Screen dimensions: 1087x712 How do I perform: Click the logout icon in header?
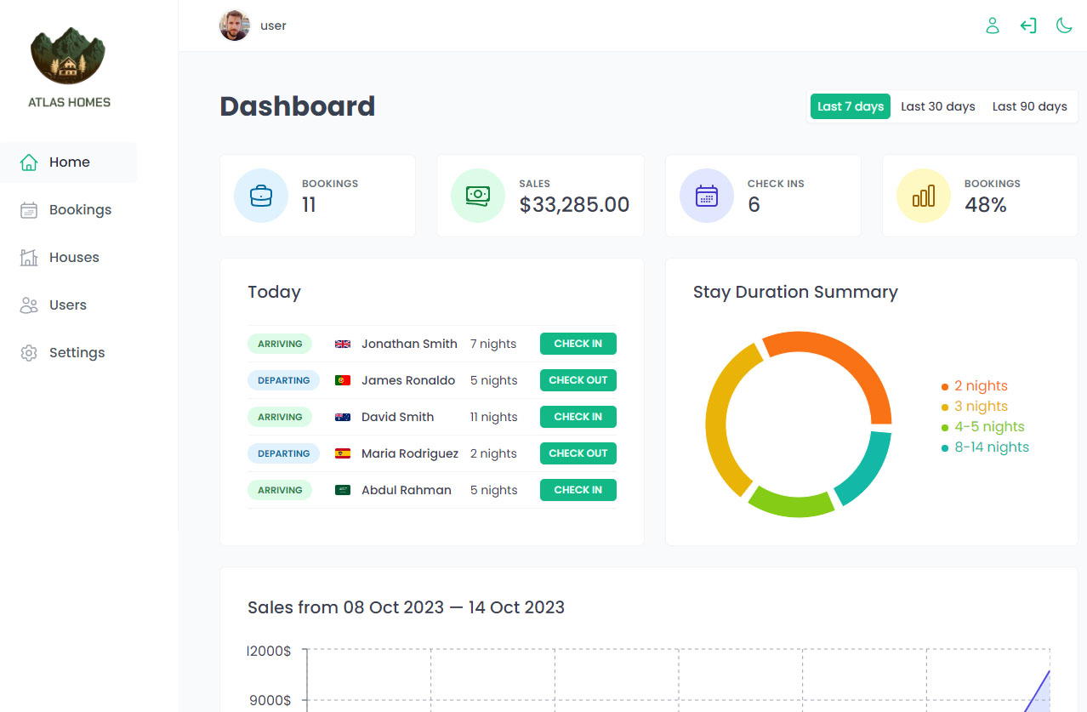click(x=1028, y=26)
